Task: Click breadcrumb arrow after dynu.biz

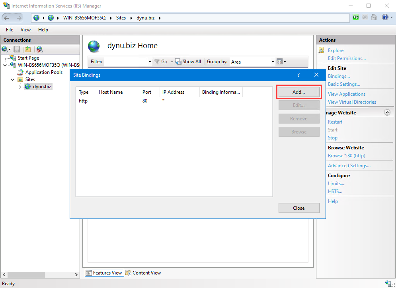Action: (160, 18)
